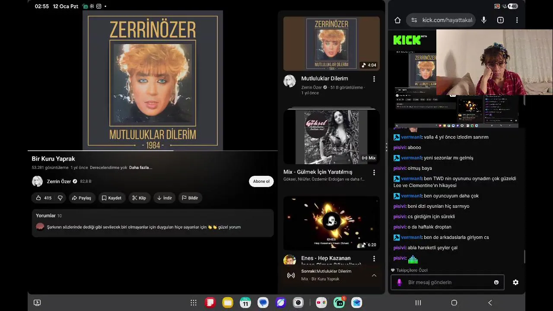Like the Bir Kuru Yaprak video
553x311 pixels.
pyautogui.click(x=43, y=198)
